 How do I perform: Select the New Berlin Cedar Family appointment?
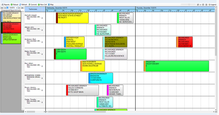(115, 90)
